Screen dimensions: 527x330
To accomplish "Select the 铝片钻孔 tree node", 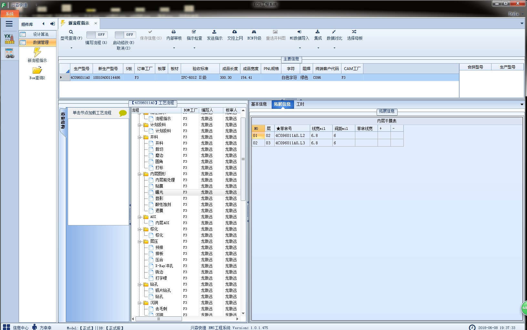I will click(163, 290).
